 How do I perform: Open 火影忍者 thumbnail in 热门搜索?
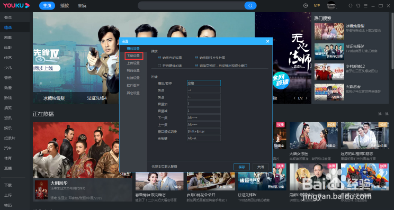click(x=329, y=92)
